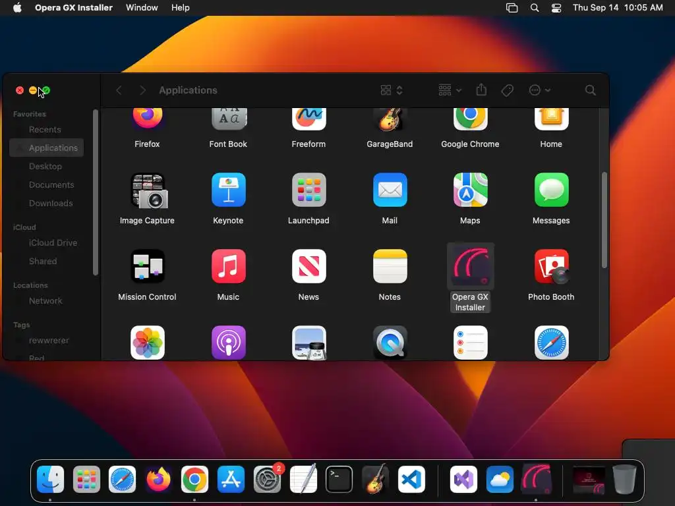
Task: Open the Opera GX Installer menu
Action: 74,8
